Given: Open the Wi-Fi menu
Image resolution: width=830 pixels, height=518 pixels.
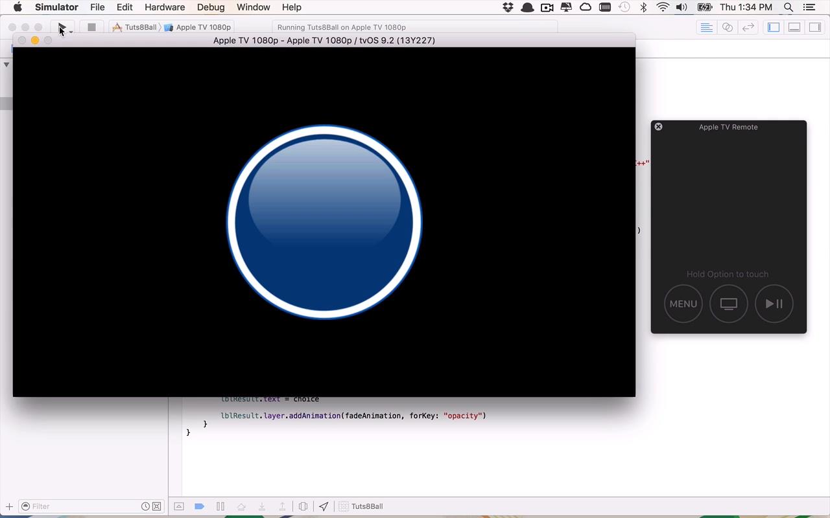Looking at the screenshot, I should coord(663,7).
